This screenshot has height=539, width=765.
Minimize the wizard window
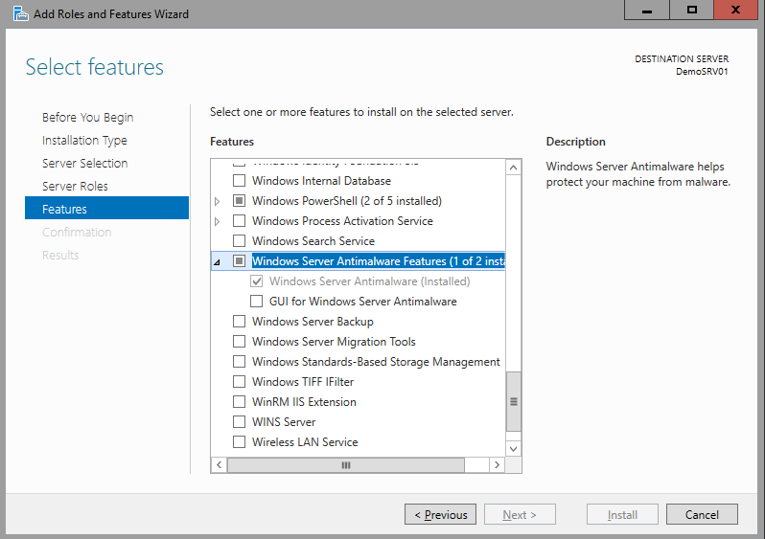point(647,10)
